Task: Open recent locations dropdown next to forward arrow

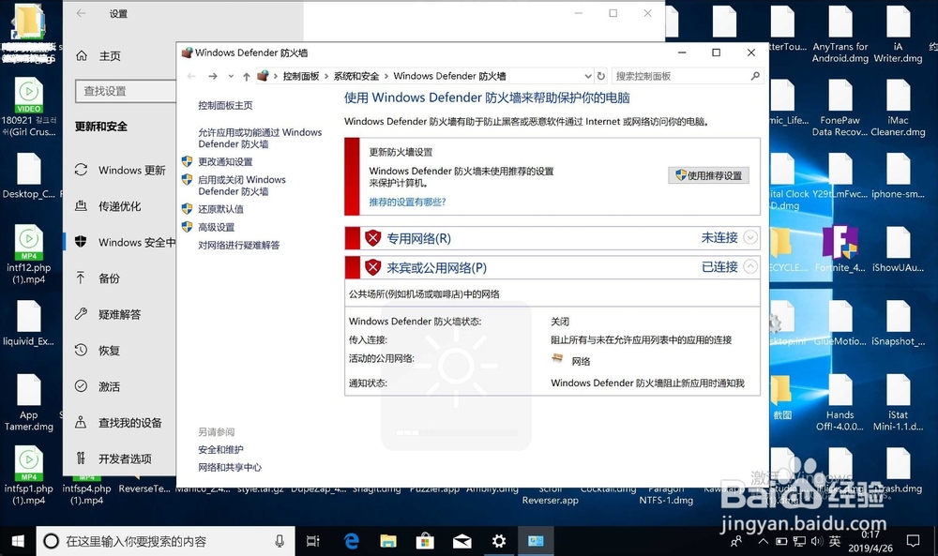Action: 231,77
